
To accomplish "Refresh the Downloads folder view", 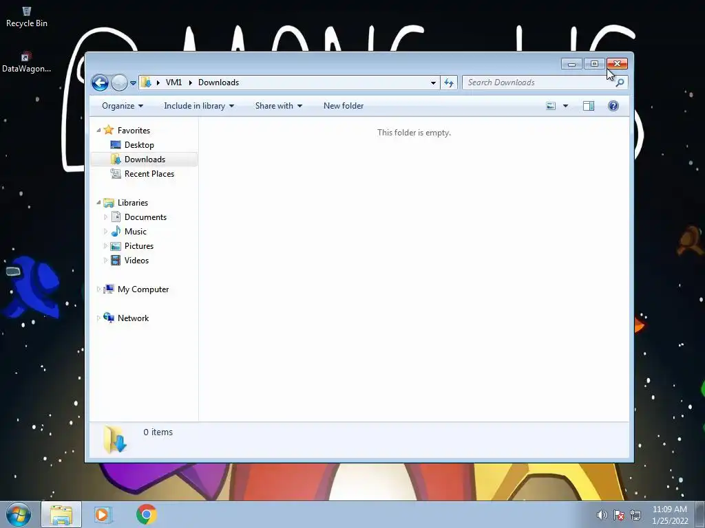I will click(449, 82).
